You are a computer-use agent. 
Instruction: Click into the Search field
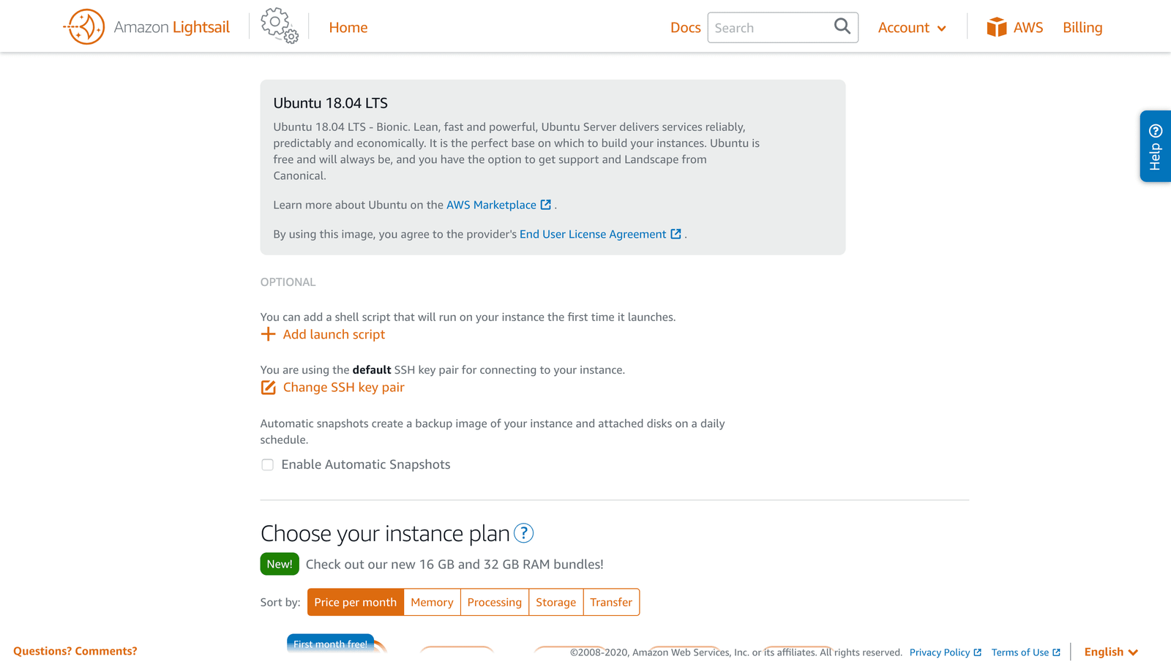point(768,28)
